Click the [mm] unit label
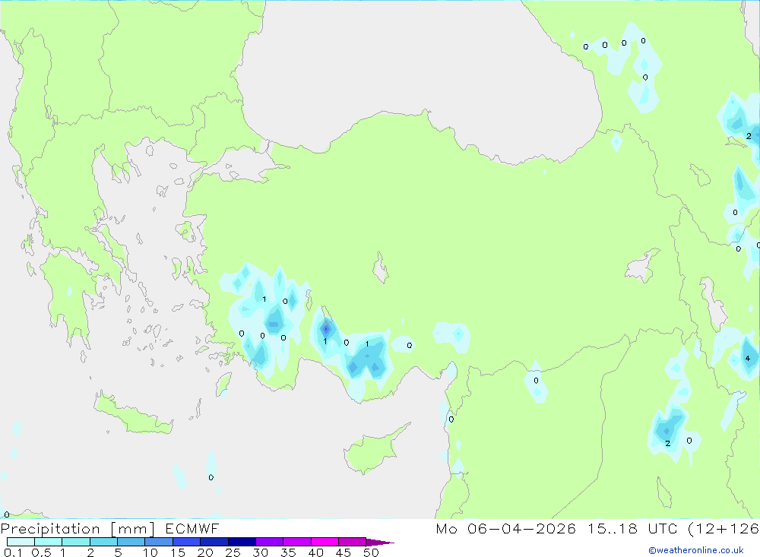The height and width of the screenshot is (557, 760). point(133,529)
